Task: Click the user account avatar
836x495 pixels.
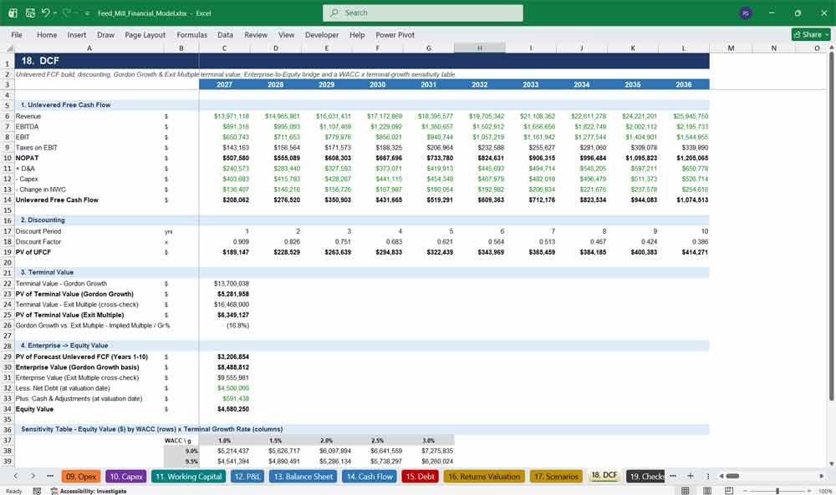Action: pyautogui.click(x=746, y=13)
